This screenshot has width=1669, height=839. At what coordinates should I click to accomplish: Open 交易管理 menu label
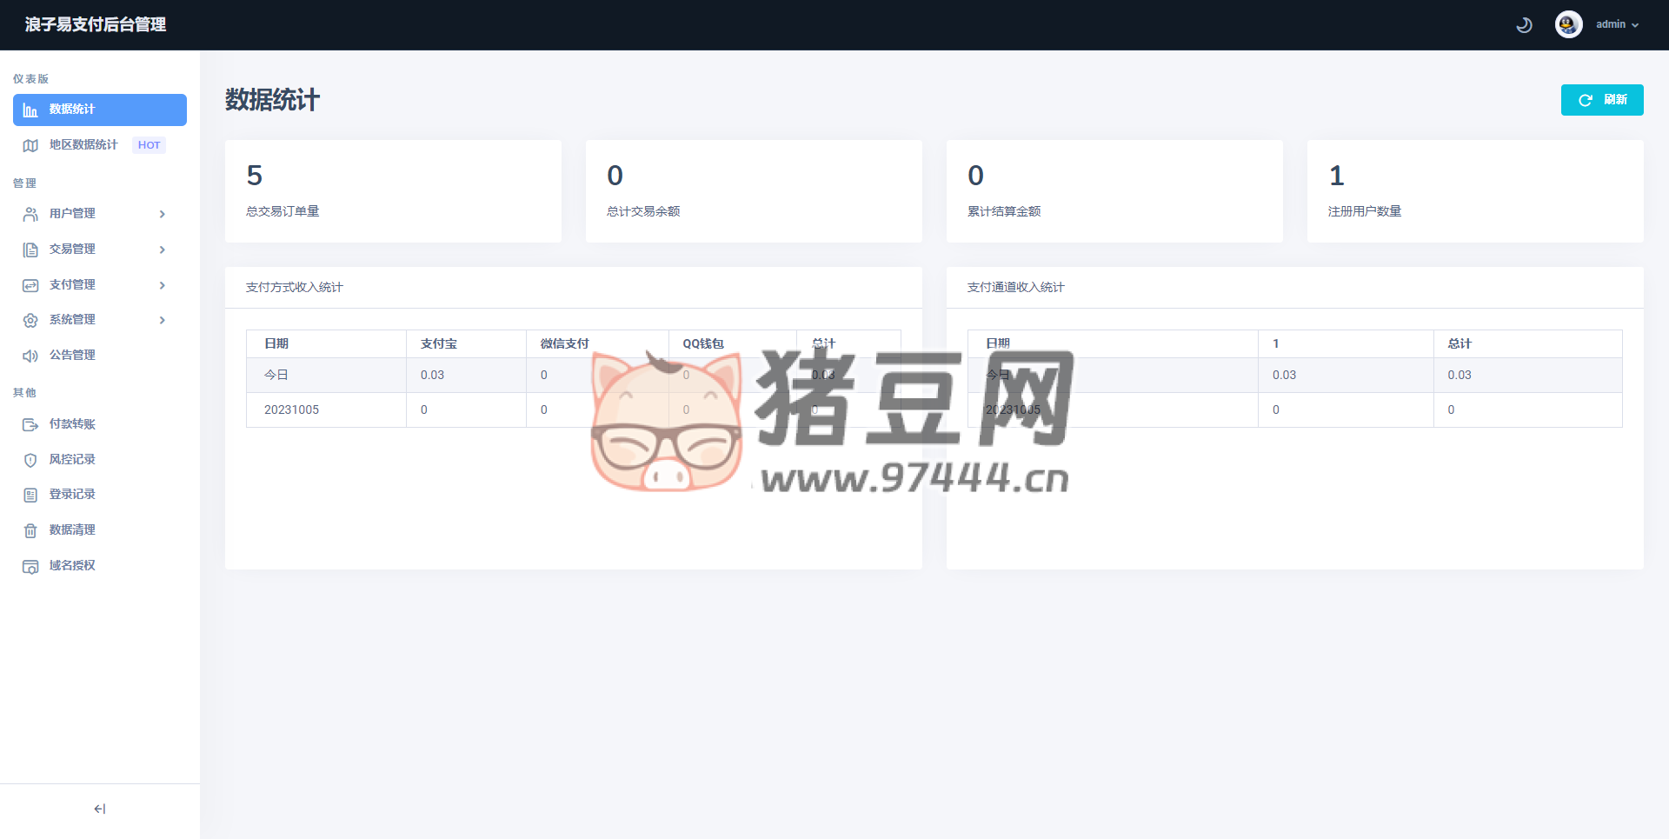tap(72, 250)
